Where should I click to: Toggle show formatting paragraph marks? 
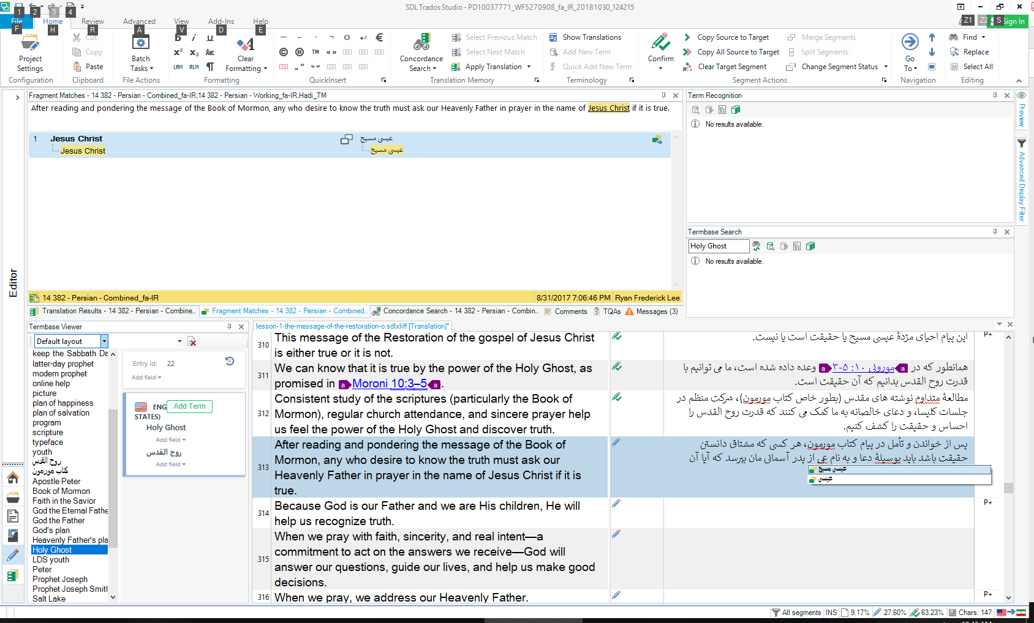click(210, 67)
